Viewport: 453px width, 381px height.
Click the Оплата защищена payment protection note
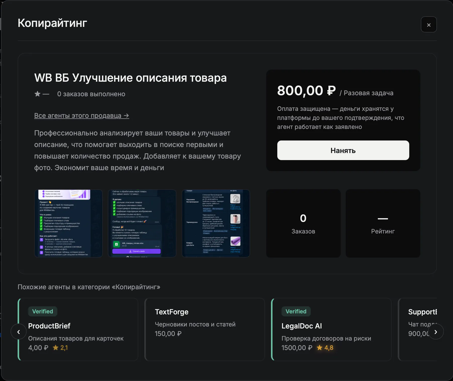[341, 118]
